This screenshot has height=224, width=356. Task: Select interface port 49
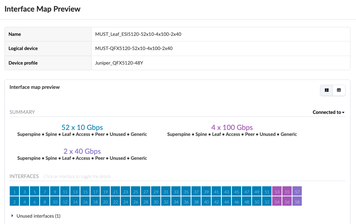(x=257, y=191)
